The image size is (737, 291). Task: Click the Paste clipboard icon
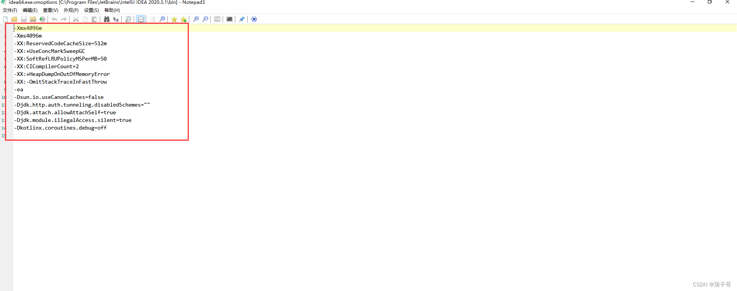[x=94, y=19]
